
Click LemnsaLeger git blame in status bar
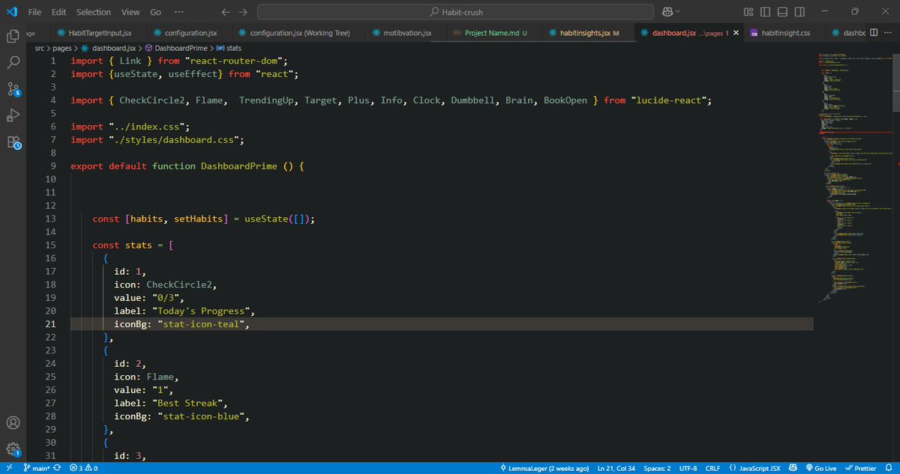tap(544, 468)
